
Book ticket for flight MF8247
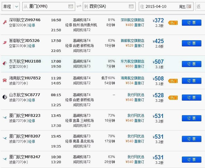click(192, 159)
